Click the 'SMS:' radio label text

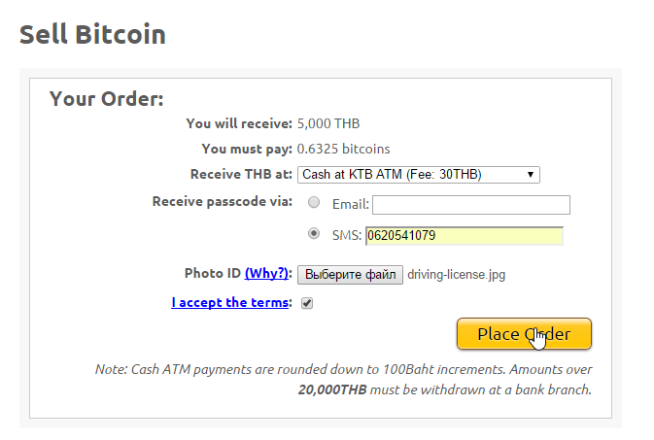346,235
